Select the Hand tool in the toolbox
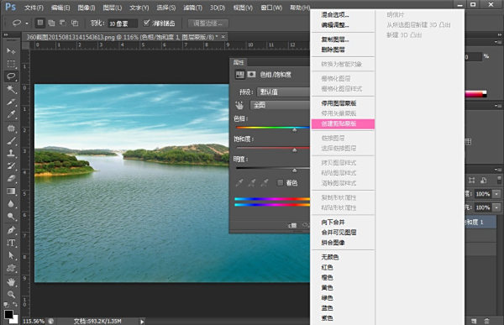The image size is (504, 325). (x=11, y=282)
